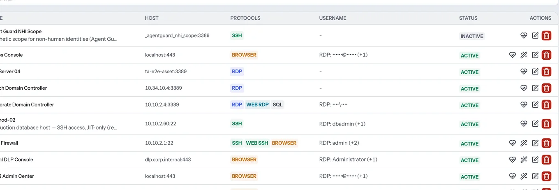Click host cell 10.10.2.60:22
The width and height of the screenshot is (559, 190).
point(161,123)
